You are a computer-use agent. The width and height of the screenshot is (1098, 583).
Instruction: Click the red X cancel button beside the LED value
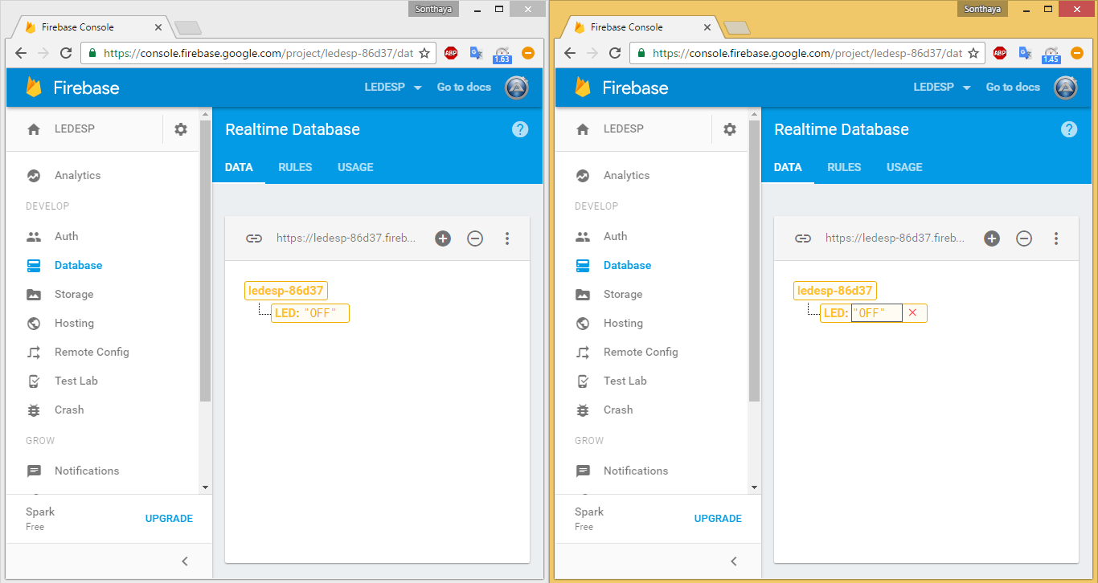click(912, 313)
